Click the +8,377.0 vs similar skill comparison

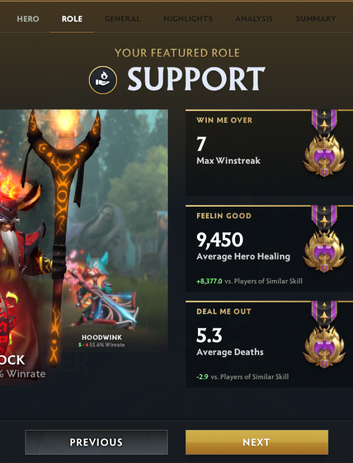coord(249,281)
